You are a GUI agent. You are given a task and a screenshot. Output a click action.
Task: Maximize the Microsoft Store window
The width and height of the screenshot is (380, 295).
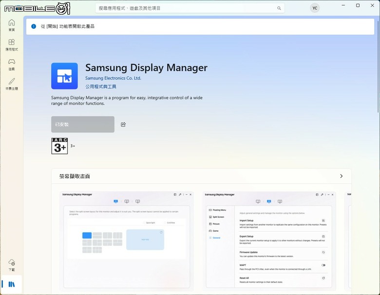358,5
